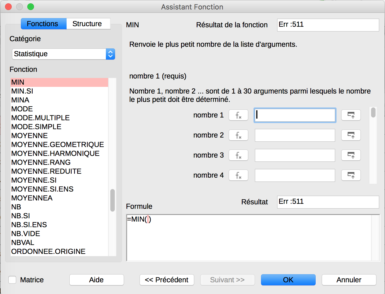Select MODE.SIMPLE in the function list
385x294 pixels.
(x=59, y=127)
